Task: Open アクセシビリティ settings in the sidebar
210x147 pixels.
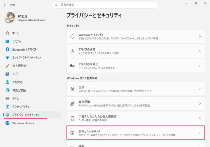Action: pyautogui.click(x=20, y=107)
